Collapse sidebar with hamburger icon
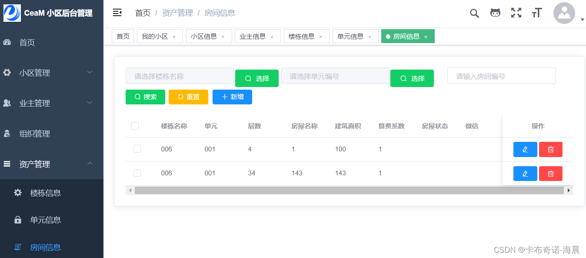Screen dimensions: 586x258 [x=117, y=13]
